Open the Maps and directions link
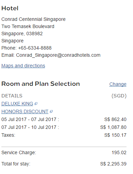The image size is (133, 174). tap(23, 66)
